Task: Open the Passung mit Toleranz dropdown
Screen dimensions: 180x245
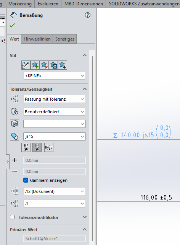Action: (x=54, y=99)
